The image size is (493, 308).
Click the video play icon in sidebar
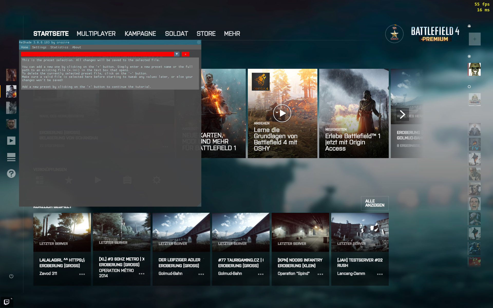pyautogui.click(x=11, y=141)
